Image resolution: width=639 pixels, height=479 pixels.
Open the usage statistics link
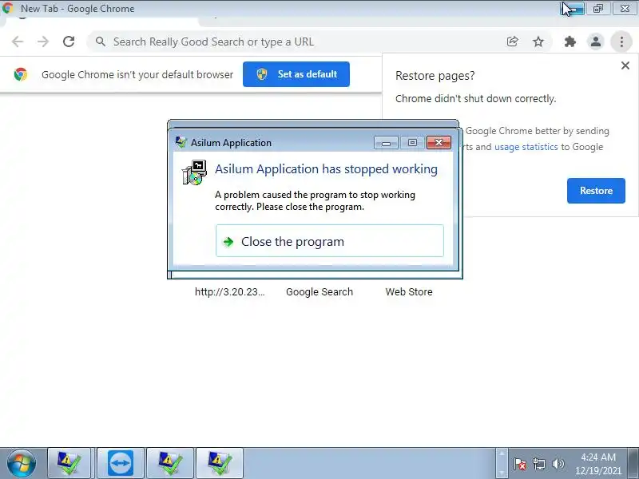(526, 147)
